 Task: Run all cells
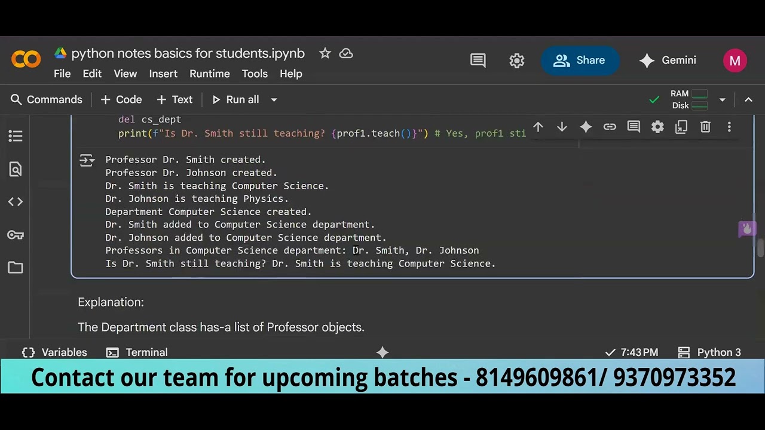[x=235, y=100]
